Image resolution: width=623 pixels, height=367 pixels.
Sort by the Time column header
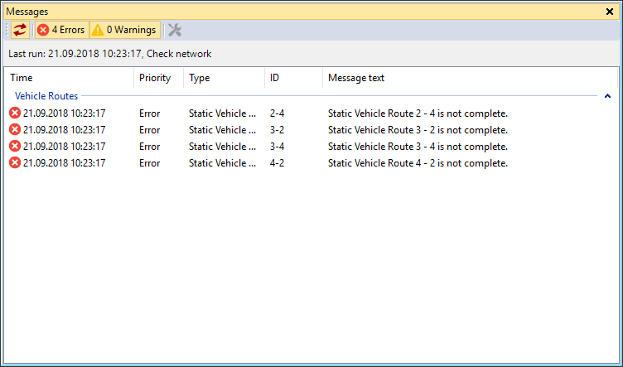[22, 78]
